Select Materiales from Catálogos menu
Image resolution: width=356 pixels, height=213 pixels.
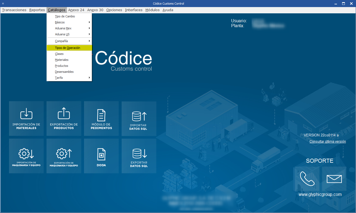(x=69, y=60)
